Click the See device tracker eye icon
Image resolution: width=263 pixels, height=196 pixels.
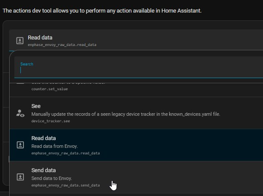pyautogui.click(x=20, y=113)
